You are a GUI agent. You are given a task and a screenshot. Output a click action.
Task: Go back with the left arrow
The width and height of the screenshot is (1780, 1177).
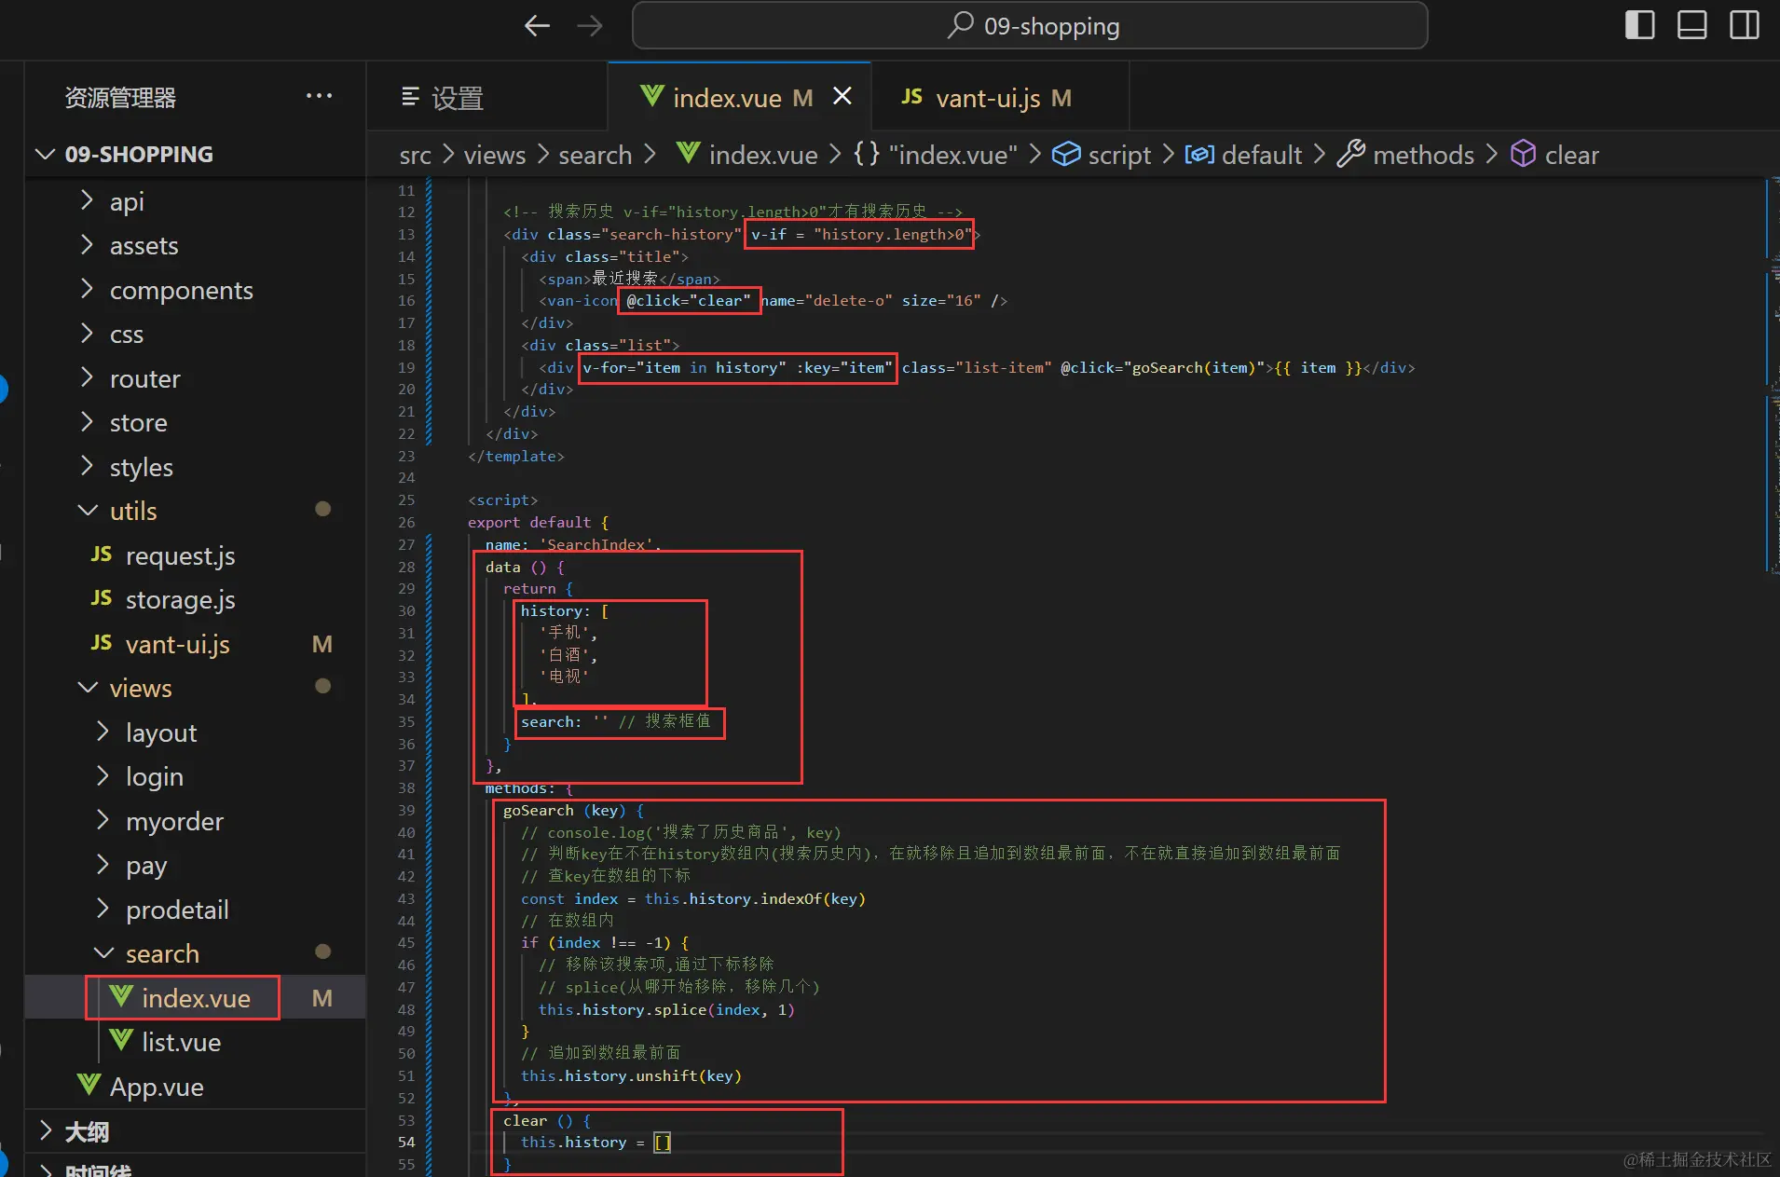537,25
